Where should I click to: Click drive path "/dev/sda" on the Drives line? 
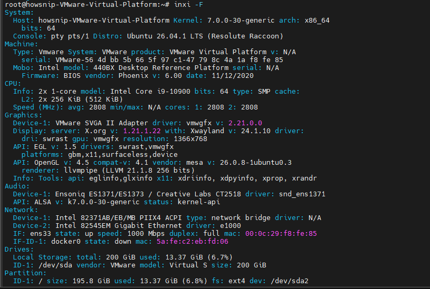[55, 265]
